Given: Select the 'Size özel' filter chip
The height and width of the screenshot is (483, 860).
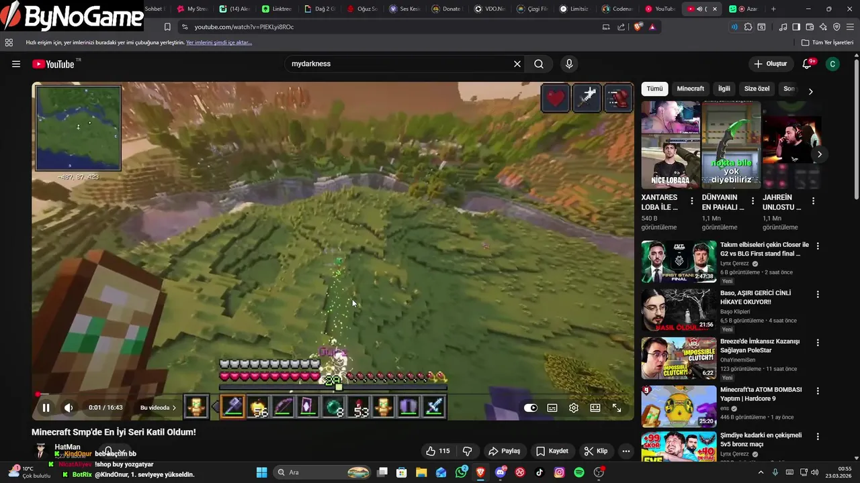Looking at the screenshot, I should [757, 89].
